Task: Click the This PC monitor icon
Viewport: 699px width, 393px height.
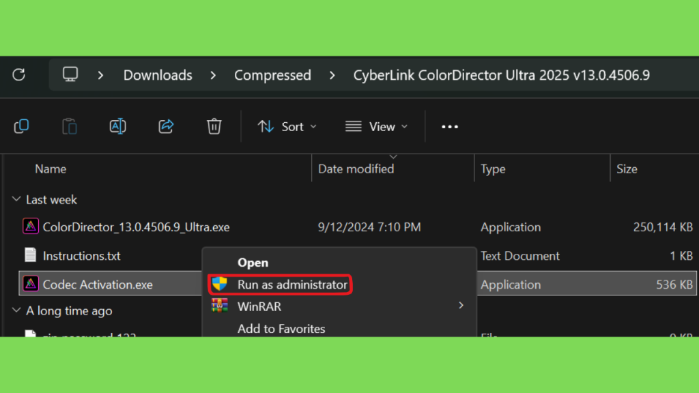Action: tap(70, 74)
